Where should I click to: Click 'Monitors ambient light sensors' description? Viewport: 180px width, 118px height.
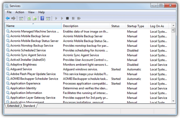click(x=86, y=65)
